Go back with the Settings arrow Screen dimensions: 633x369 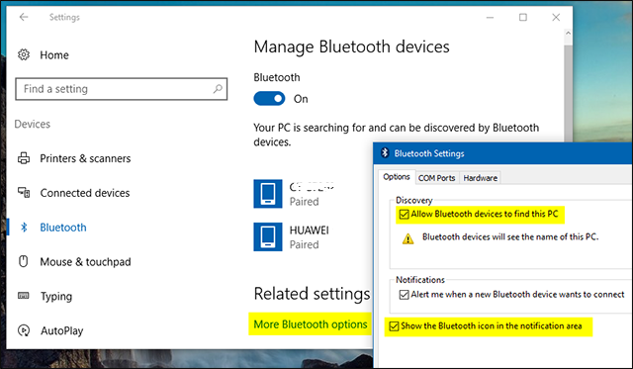click(x=24, y=17)
